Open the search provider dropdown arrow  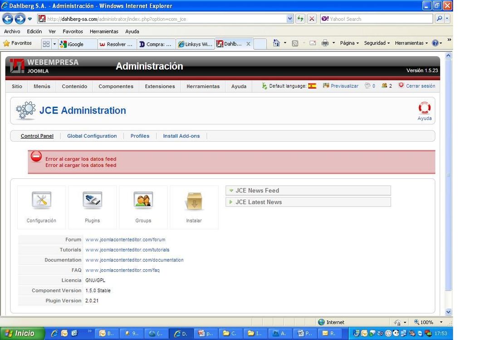(447, 19)
